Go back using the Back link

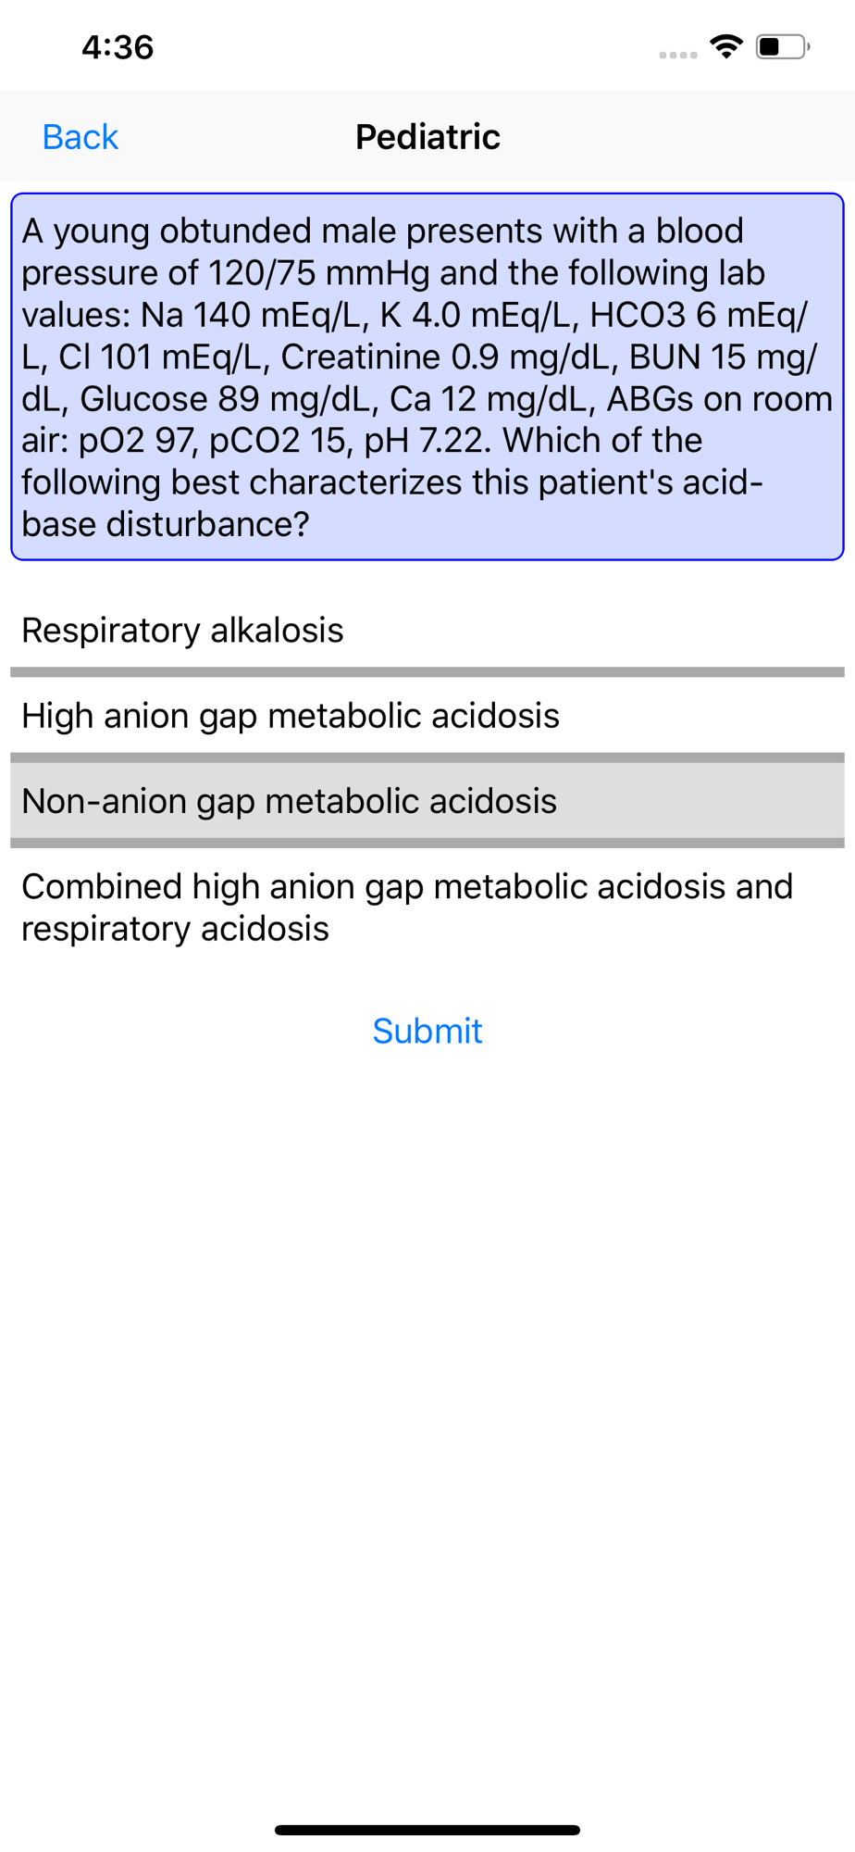pos(81,137)
